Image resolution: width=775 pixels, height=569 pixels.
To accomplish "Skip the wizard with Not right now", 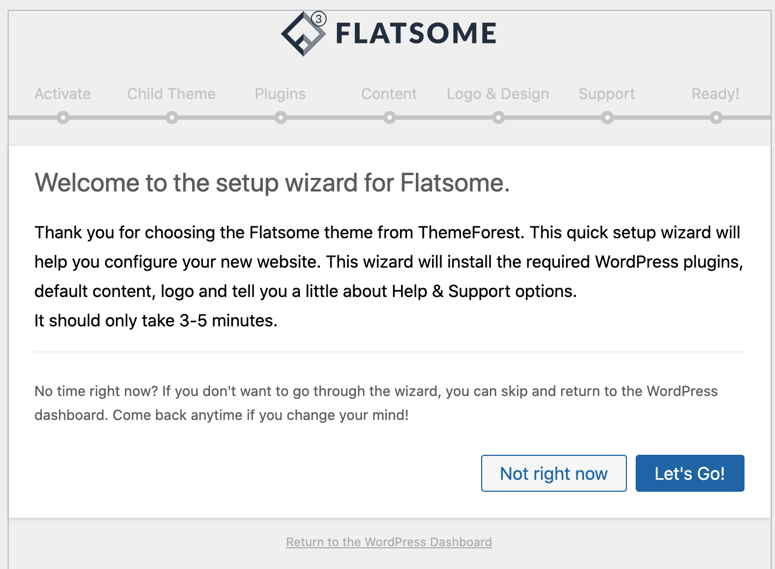I will [553, 473].
